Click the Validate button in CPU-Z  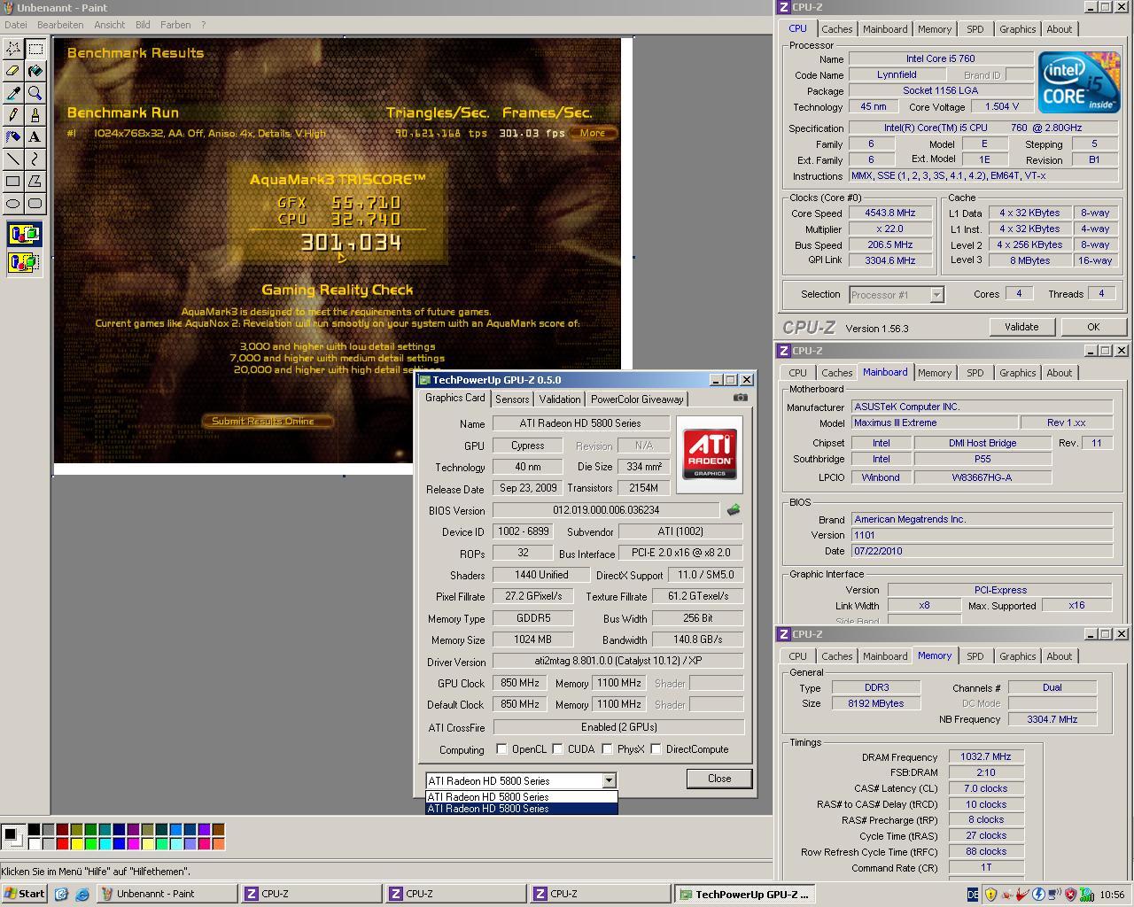point(1021,327)
